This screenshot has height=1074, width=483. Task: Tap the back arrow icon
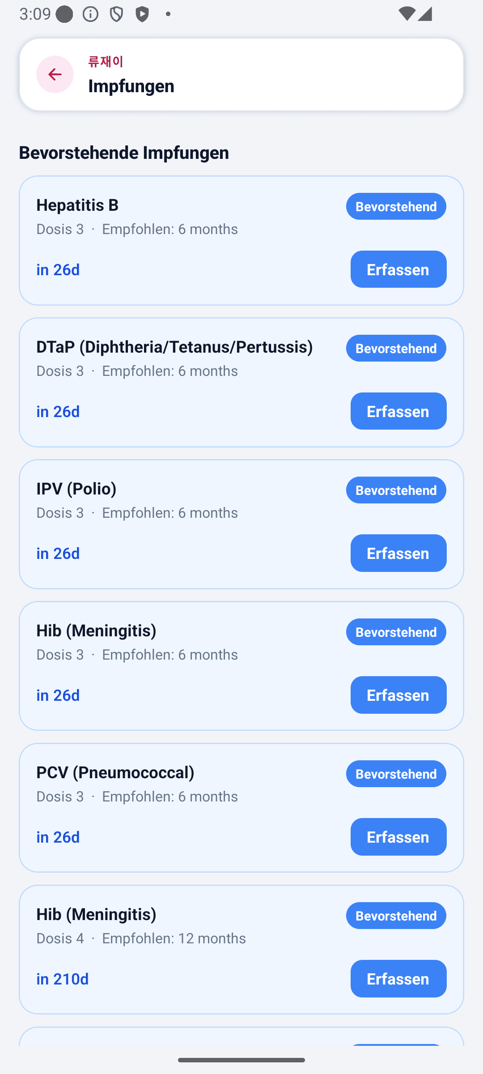[x=55, y=74]
